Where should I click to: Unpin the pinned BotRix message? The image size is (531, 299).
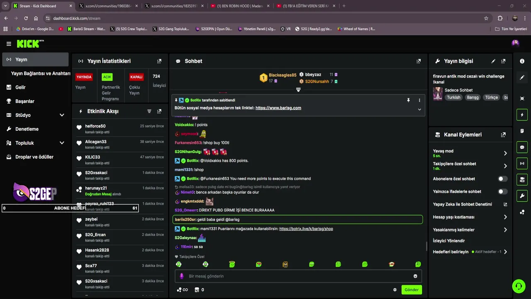(x=408, y=100)
